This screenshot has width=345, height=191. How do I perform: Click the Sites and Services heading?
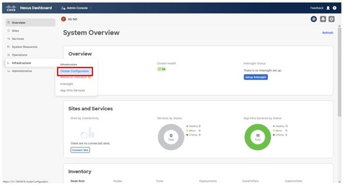click(90, 109)
